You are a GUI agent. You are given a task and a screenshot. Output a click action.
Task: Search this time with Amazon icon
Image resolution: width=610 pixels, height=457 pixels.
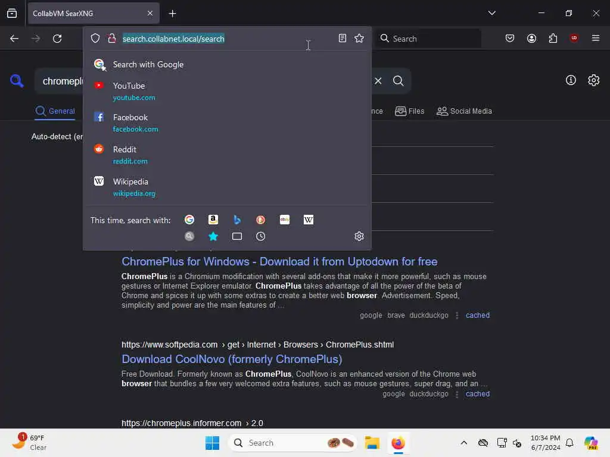tap(213, 220)
